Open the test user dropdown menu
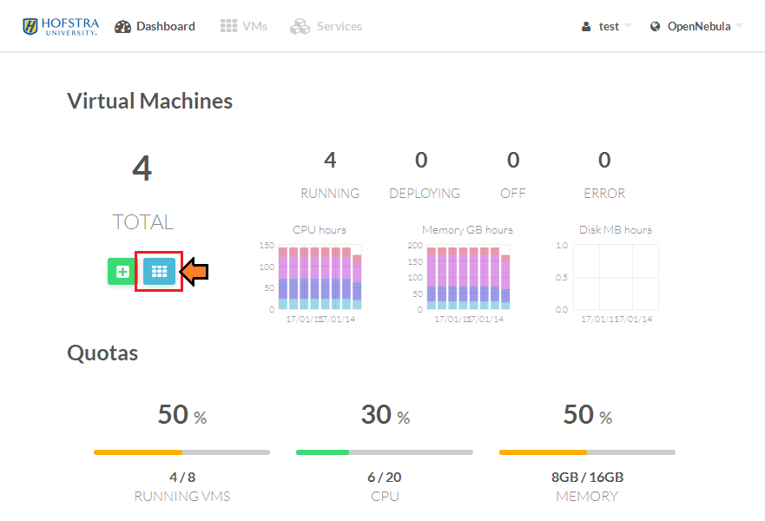 610,27
